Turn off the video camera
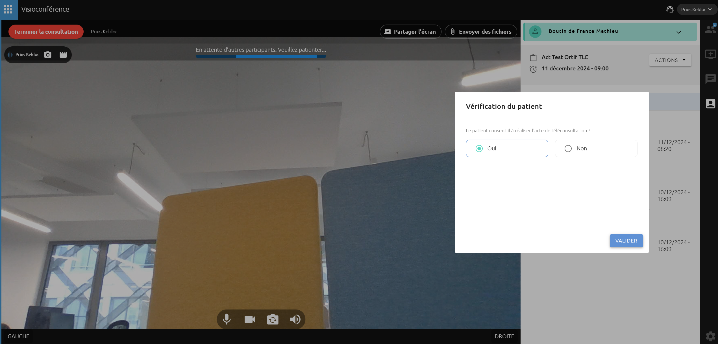 [250, 319]
